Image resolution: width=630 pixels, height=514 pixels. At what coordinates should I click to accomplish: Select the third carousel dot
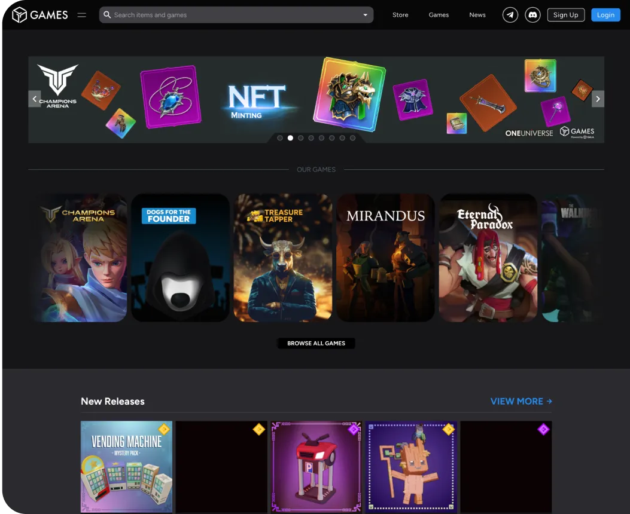300,137
